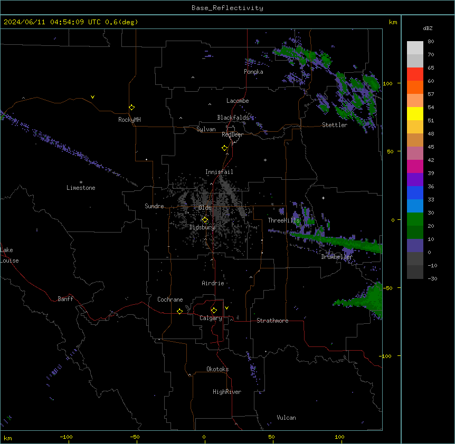Select the magenta swatch between 42 and 39 dBZ
This screenshot has width=455, height=444.
pos(415,166)
